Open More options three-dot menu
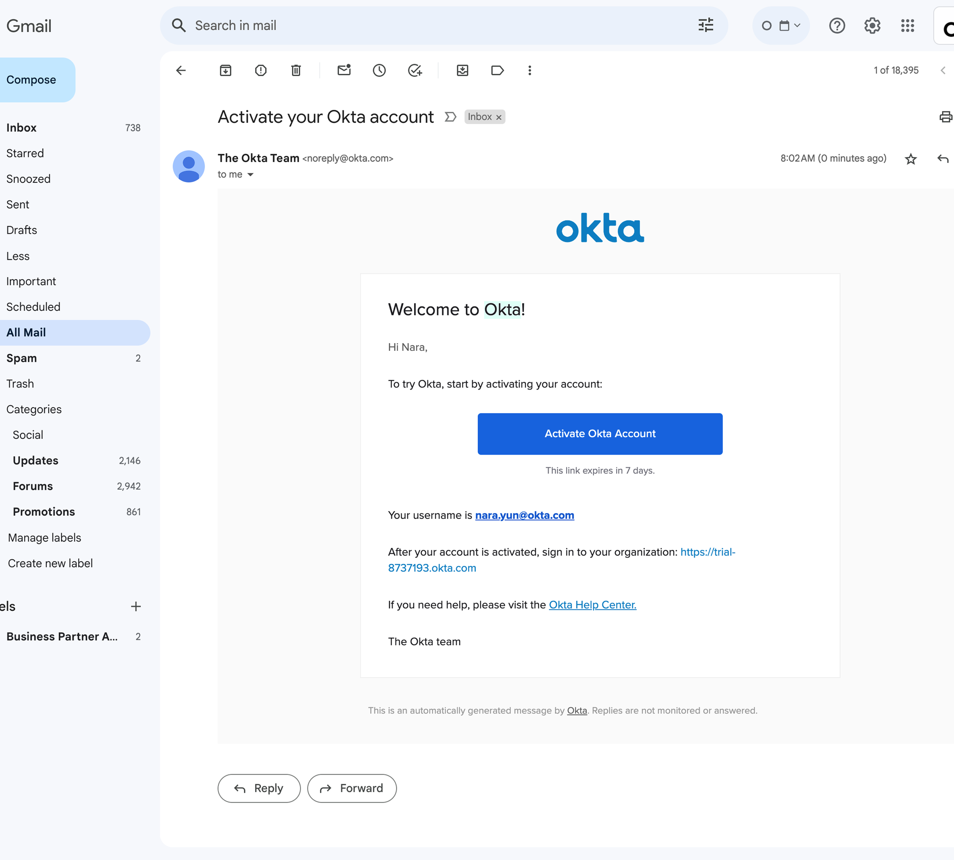The width and height of the screenshot is (954, 860). tap(530, 71)
